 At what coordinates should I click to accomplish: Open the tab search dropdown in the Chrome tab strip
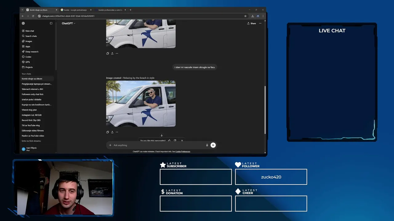point(22,10)
